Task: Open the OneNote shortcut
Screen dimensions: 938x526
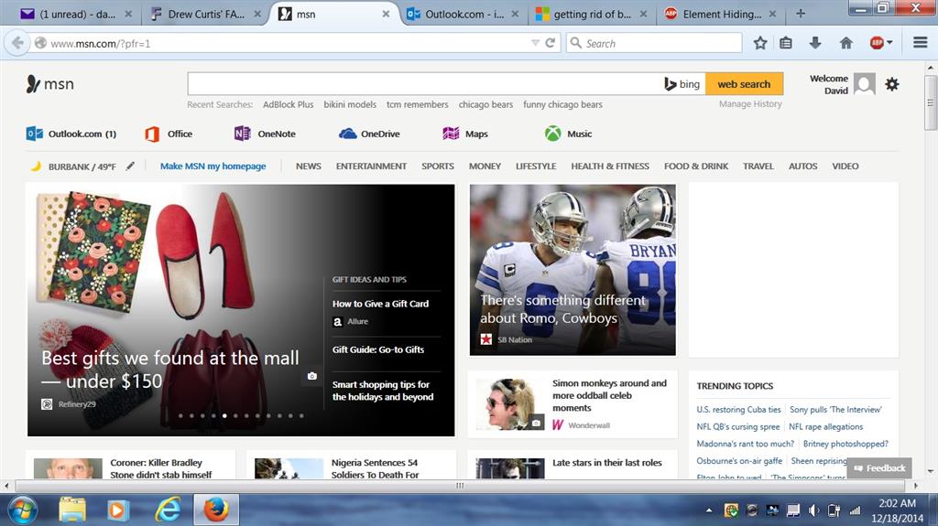Action: [x=265, y=134]
